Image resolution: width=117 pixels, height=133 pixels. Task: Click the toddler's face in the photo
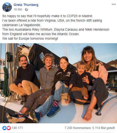pos(81,68)
